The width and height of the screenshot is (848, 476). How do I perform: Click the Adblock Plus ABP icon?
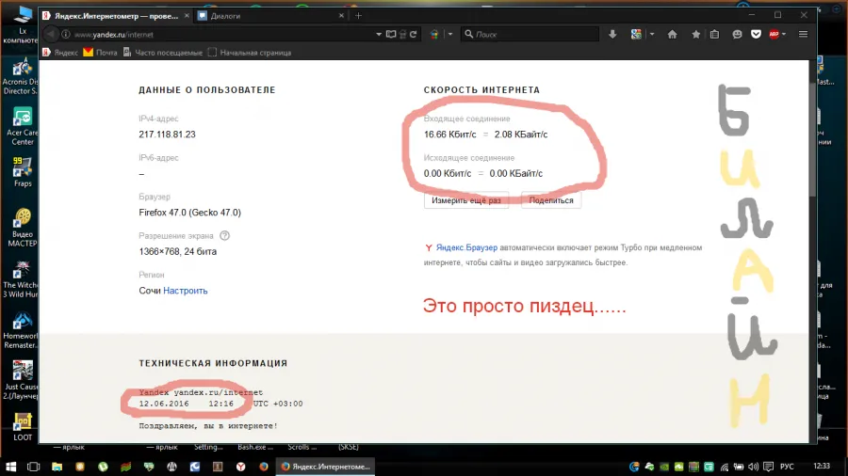[x=774, y=34]
